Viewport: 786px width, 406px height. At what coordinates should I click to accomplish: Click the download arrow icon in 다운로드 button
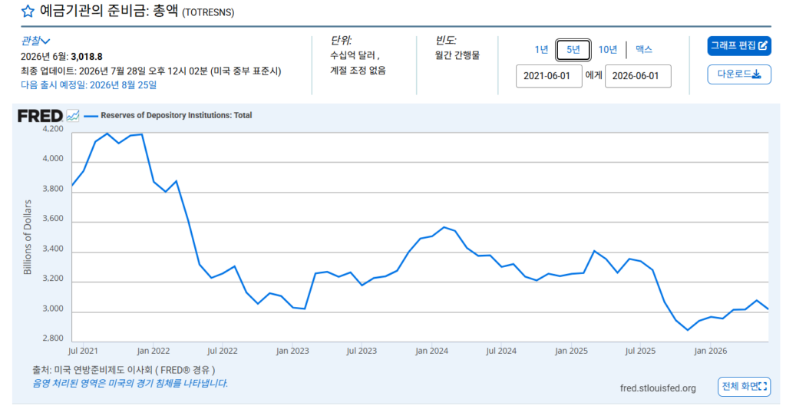tap(756, 74)
